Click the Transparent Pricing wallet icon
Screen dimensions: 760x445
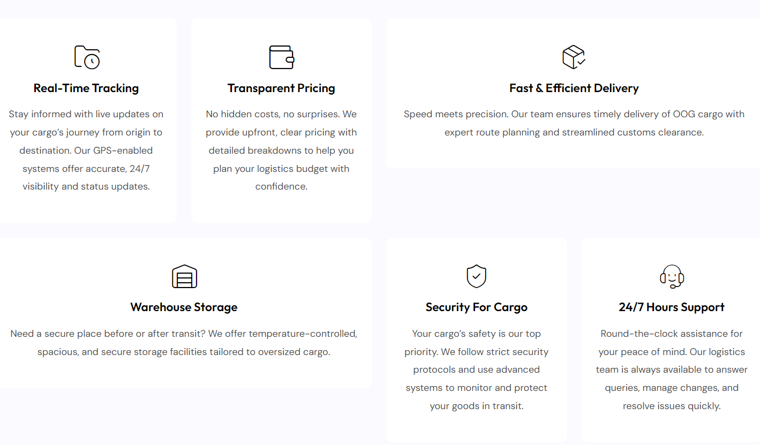(x=281, y=57)
